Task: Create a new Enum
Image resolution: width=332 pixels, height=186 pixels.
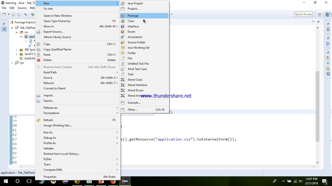Action: (x=144, y=32)
